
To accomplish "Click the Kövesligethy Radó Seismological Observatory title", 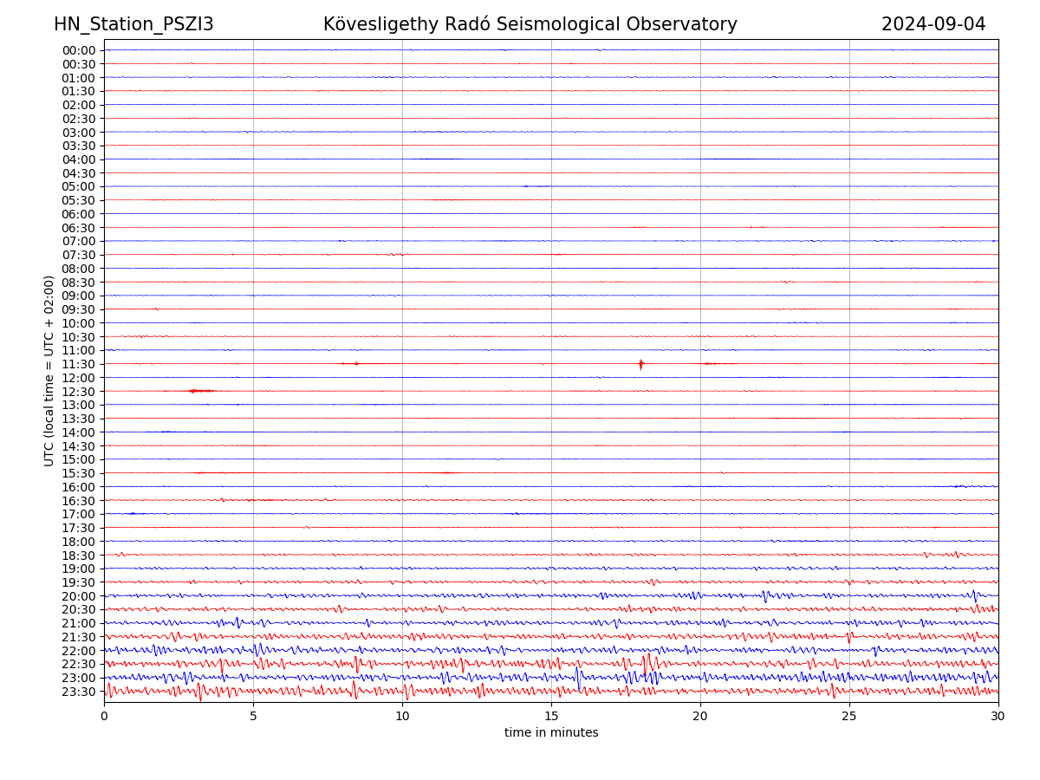I will tap(530, 24).
